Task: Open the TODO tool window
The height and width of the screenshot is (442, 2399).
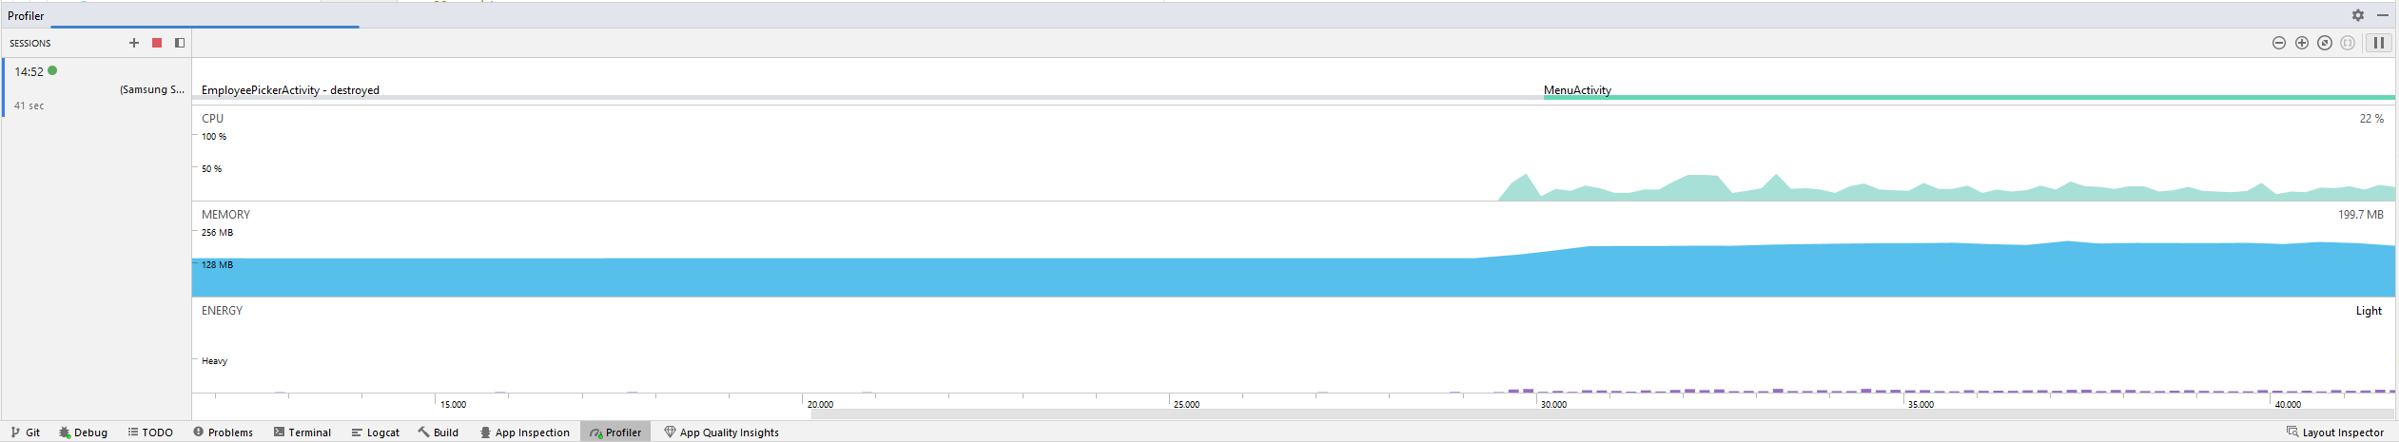Action: (150, 432)
